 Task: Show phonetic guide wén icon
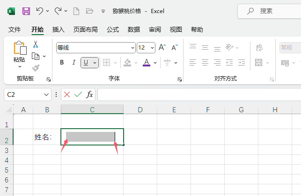[x=167, y=63]
